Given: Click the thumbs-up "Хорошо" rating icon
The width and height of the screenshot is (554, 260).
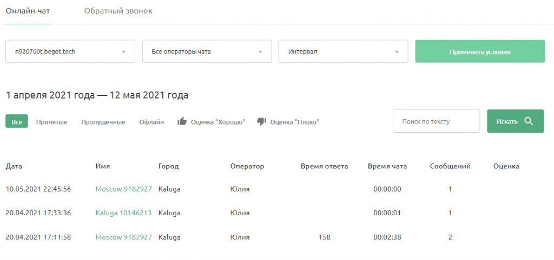Looking at the screenshot, I should coord(182,122).
